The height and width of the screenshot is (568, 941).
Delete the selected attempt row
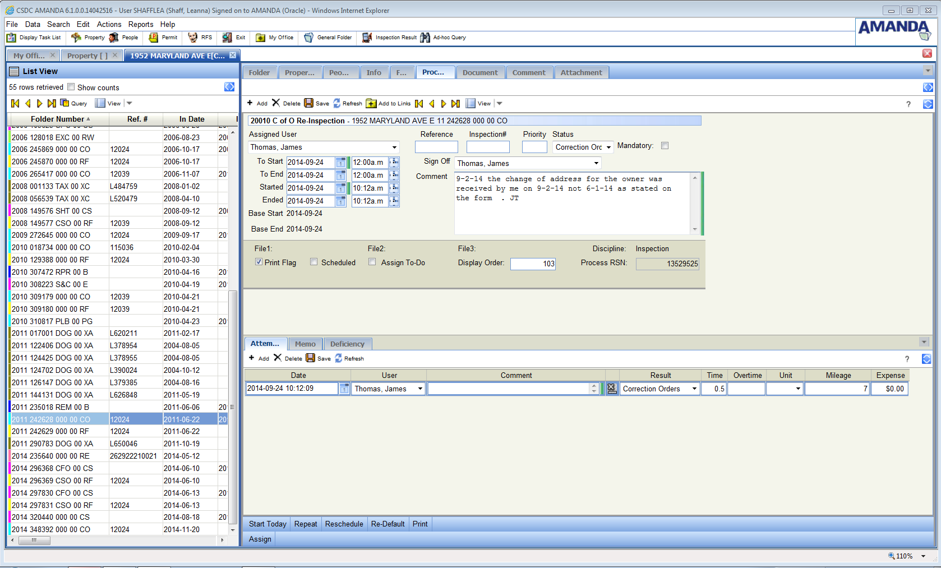278,358
